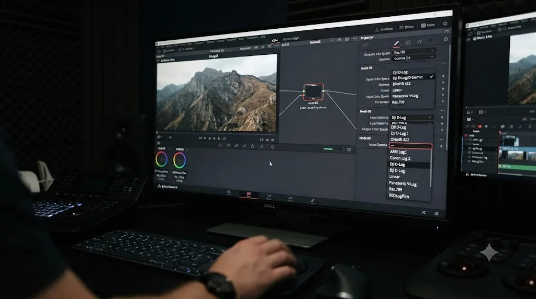Choose the checked DJI D-Log/D-Gamut option
The width and height of the screenshot is (536, 299).
(x=412, y=77)
